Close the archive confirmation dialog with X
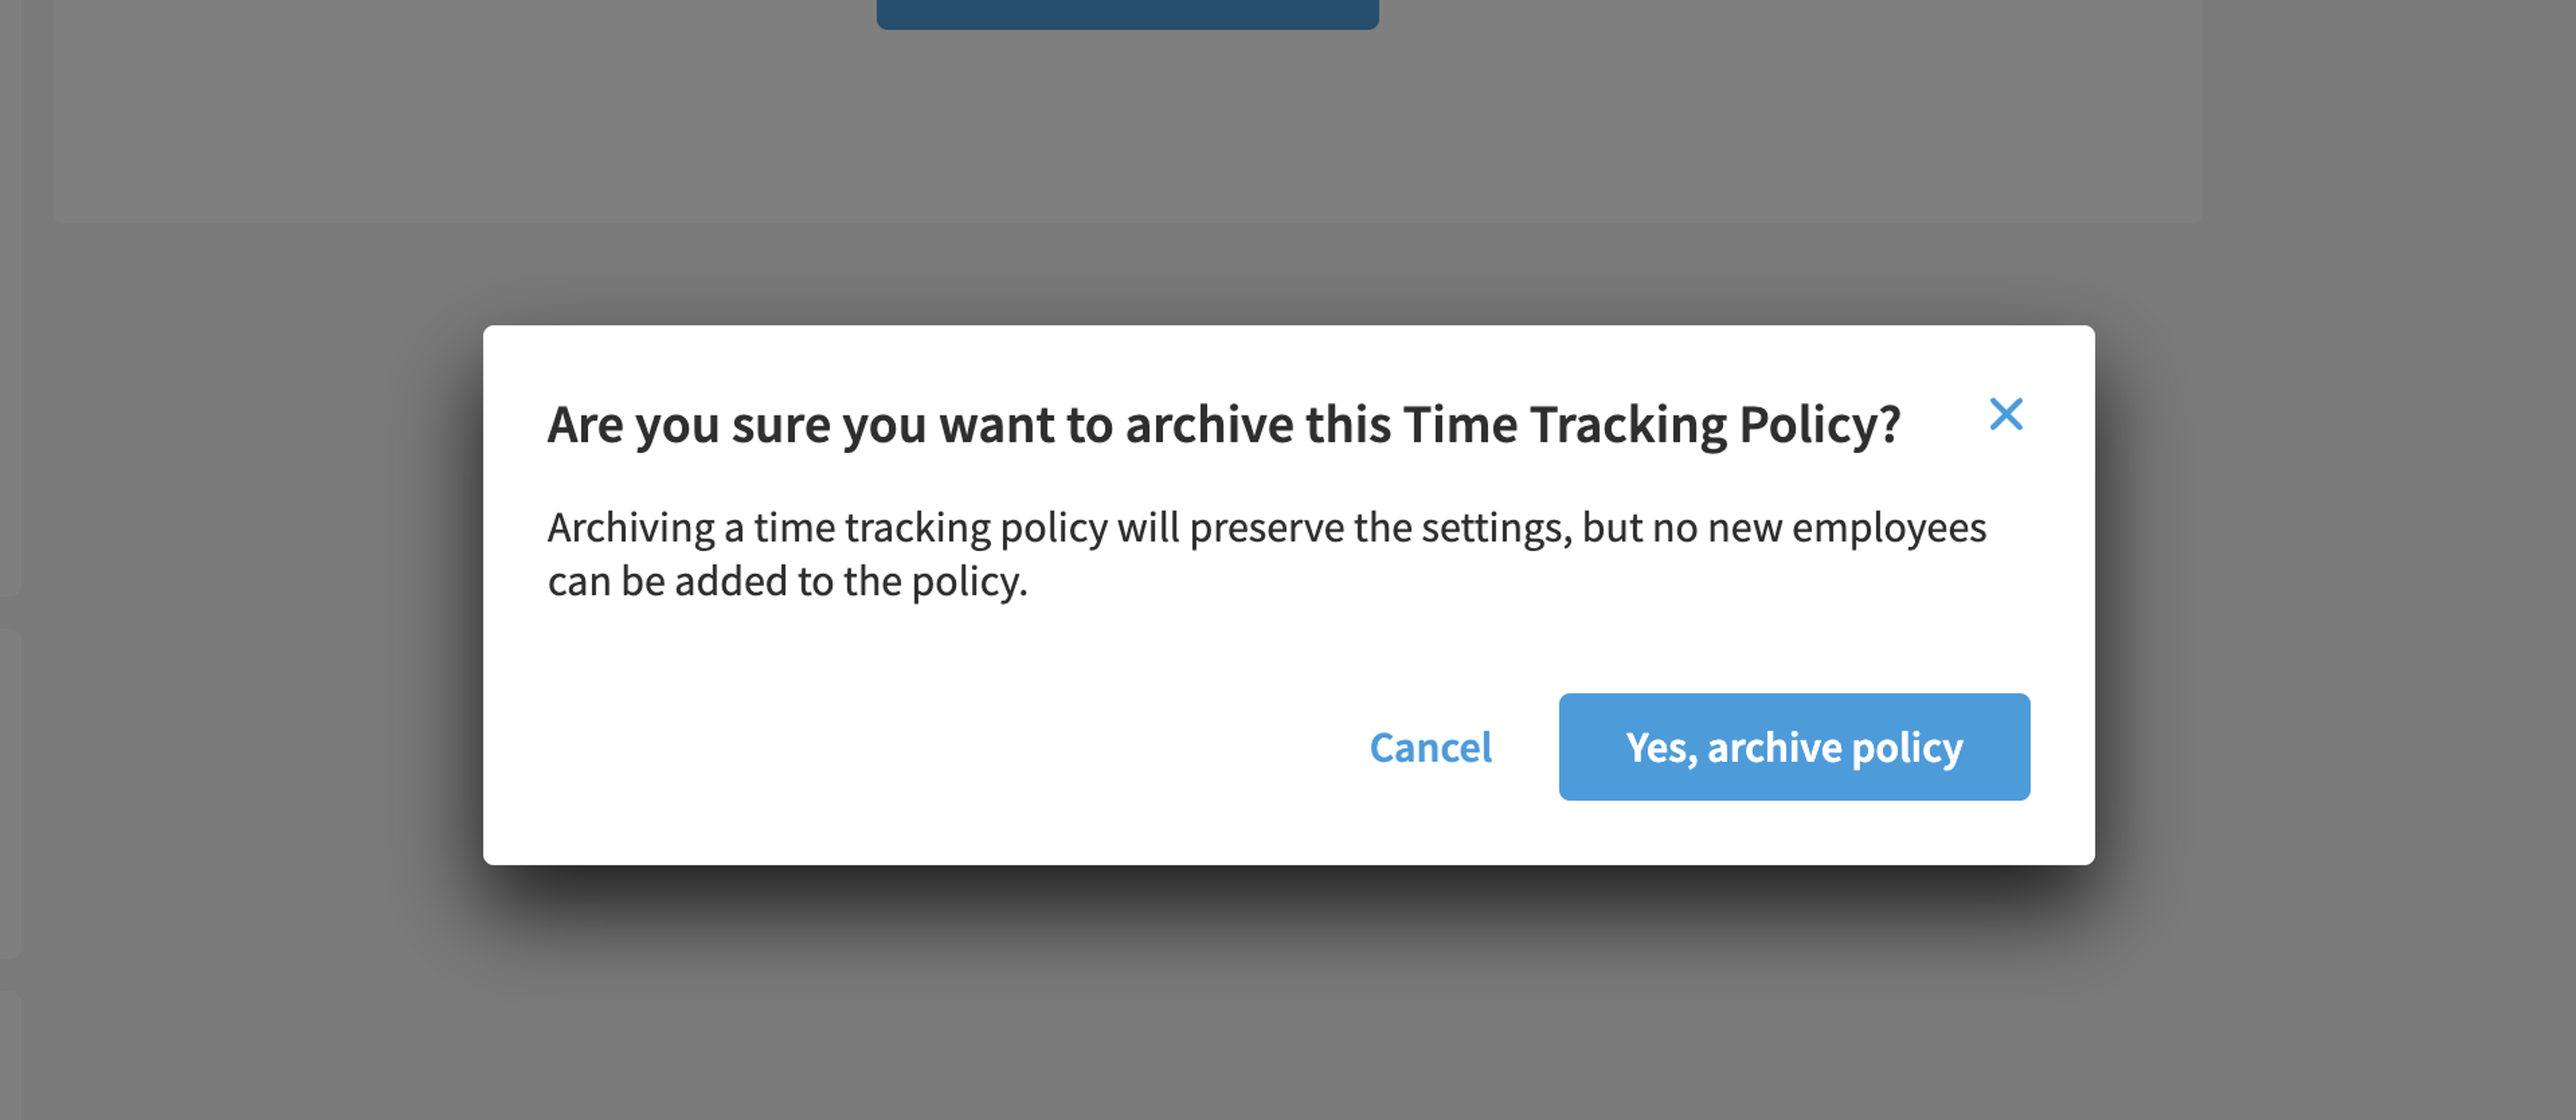Image resolution: width=2576 pixels, height=1120 pixels. pos(2006,414)
